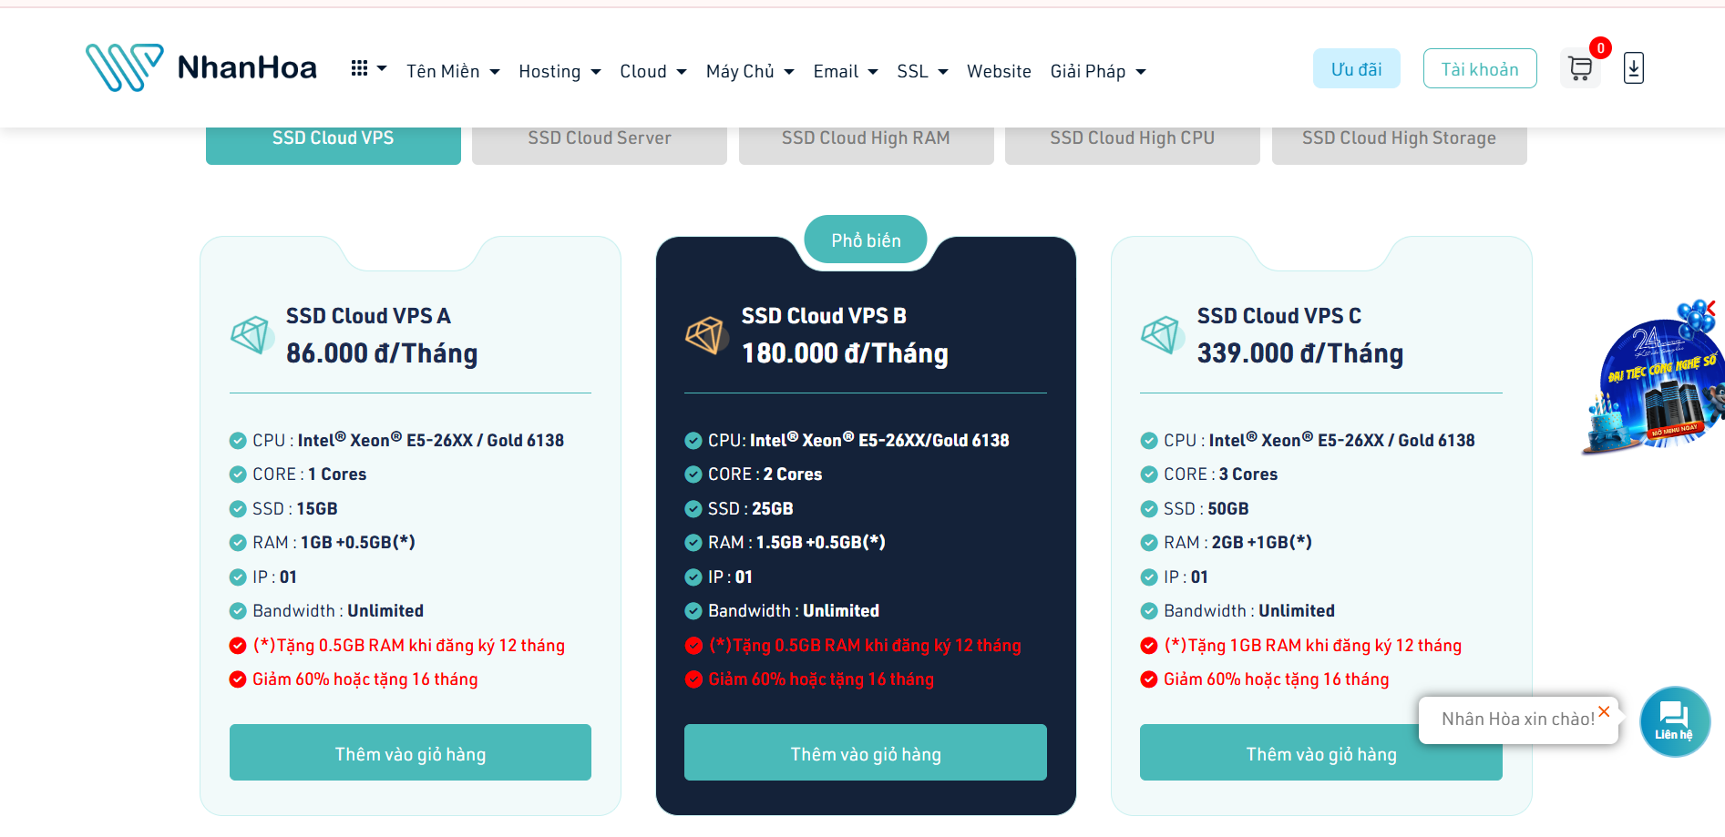Click the Tài khoản account button
The image size is (1725, 837).
coord(1479,69)
